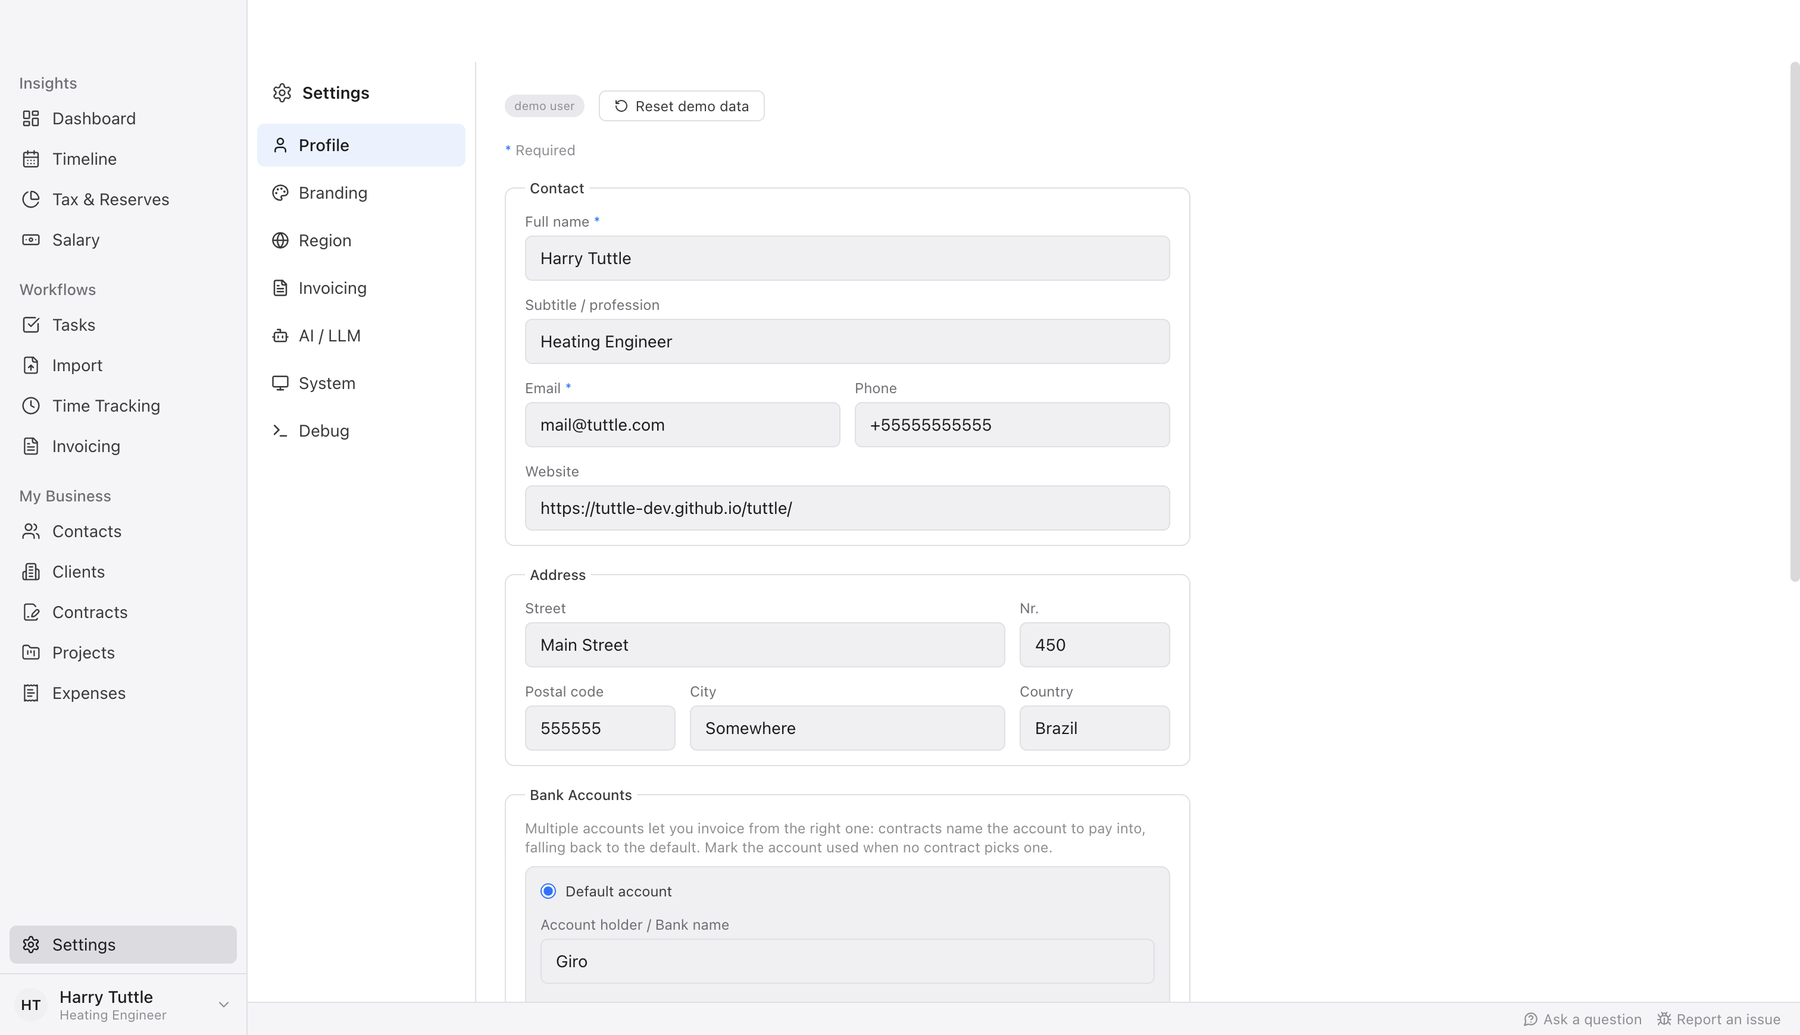Click the Debug terminal icon
This screenshot has width=1800, height=1035.
(280, 431)
